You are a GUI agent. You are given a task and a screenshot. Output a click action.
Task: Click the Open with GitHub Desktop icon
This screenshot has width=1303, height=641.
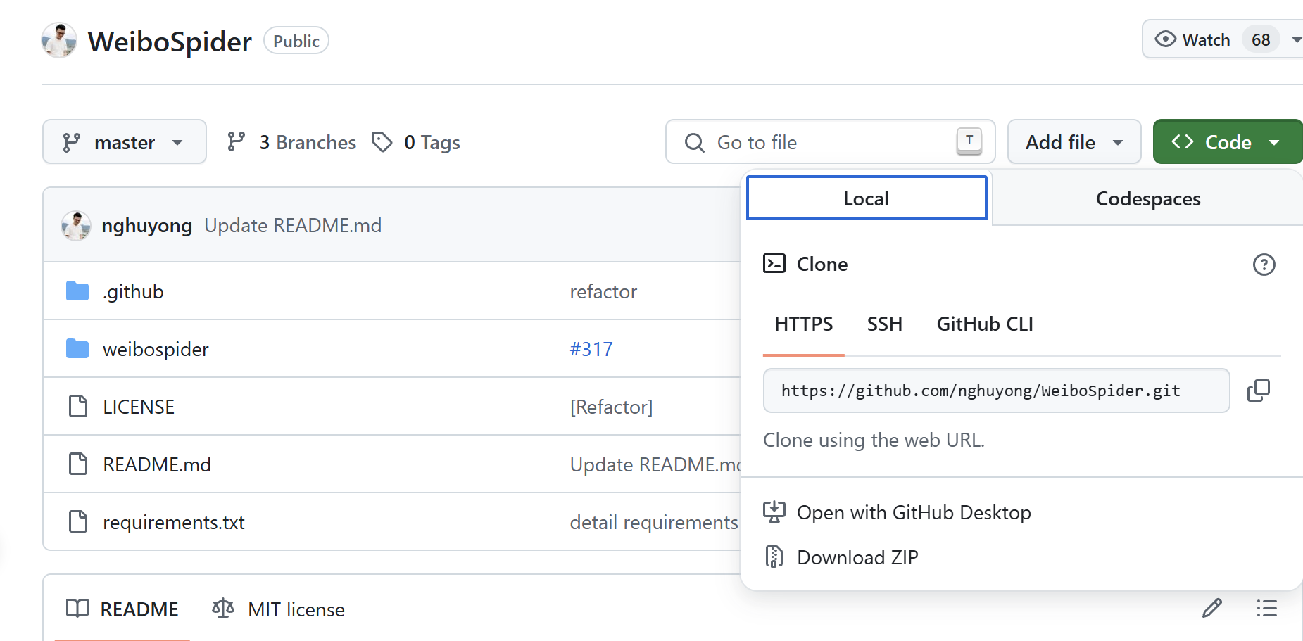(774, 512)
